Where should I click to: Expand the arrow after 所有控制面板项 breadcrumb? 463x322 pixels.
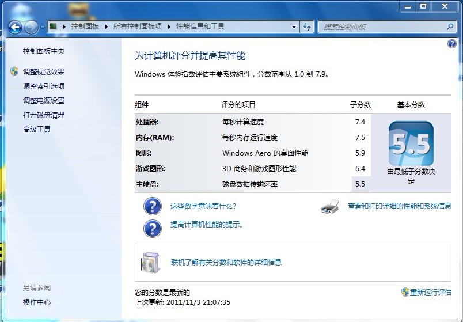[169, 27]
